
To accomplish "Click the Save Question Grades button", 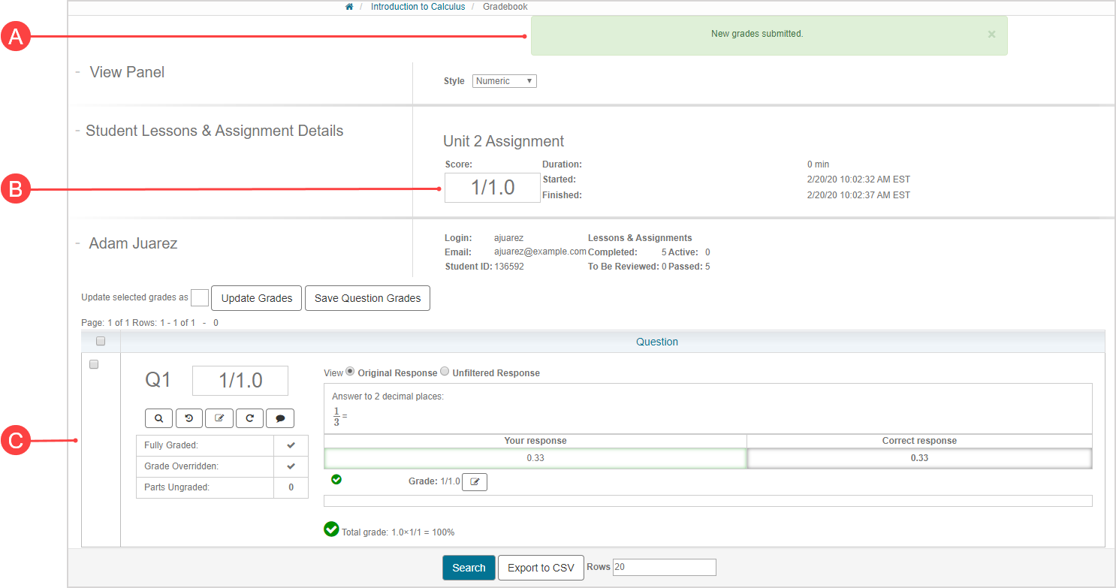I will coord(367,298).
